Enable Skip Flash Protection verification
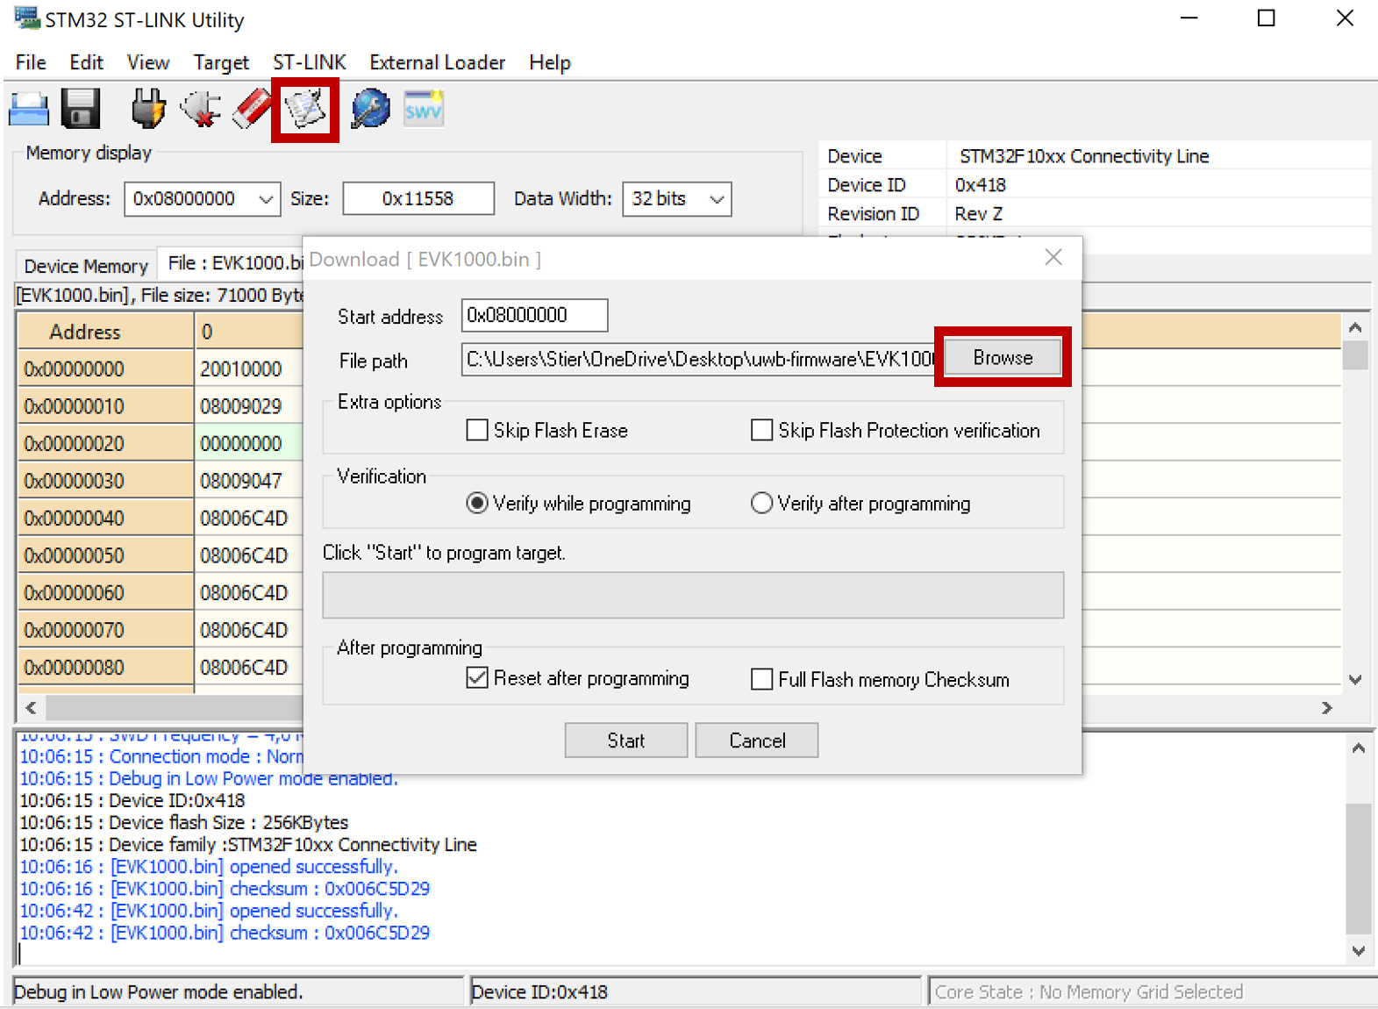Image resolution: width=1378 pixels, height=1009 pixels. [762, 430]
